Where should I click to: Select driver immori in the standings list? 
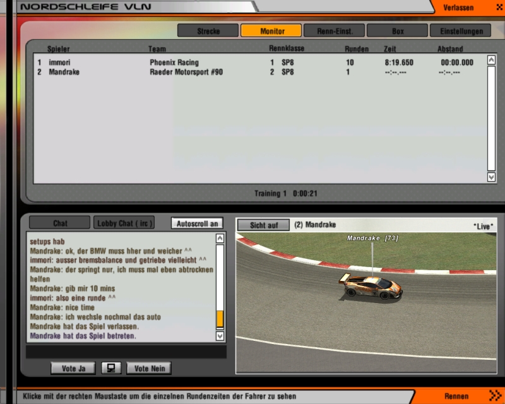click(x=60, y=62)
